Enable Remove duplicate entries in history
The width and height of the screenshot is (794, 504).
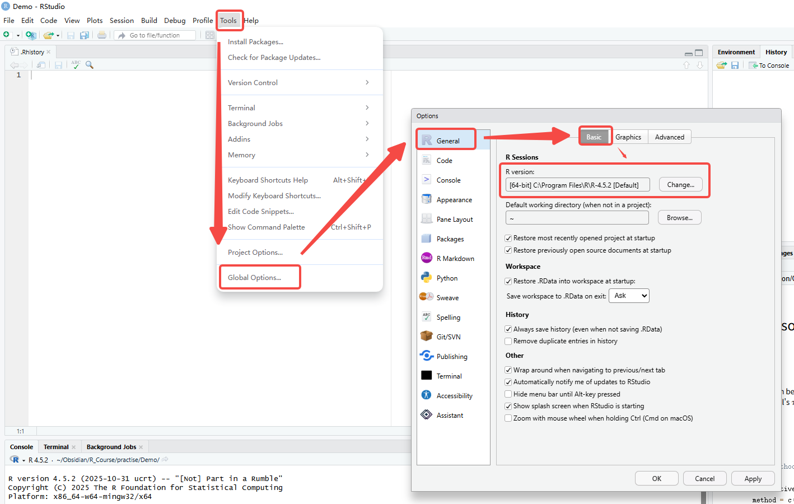coord(508,341)
